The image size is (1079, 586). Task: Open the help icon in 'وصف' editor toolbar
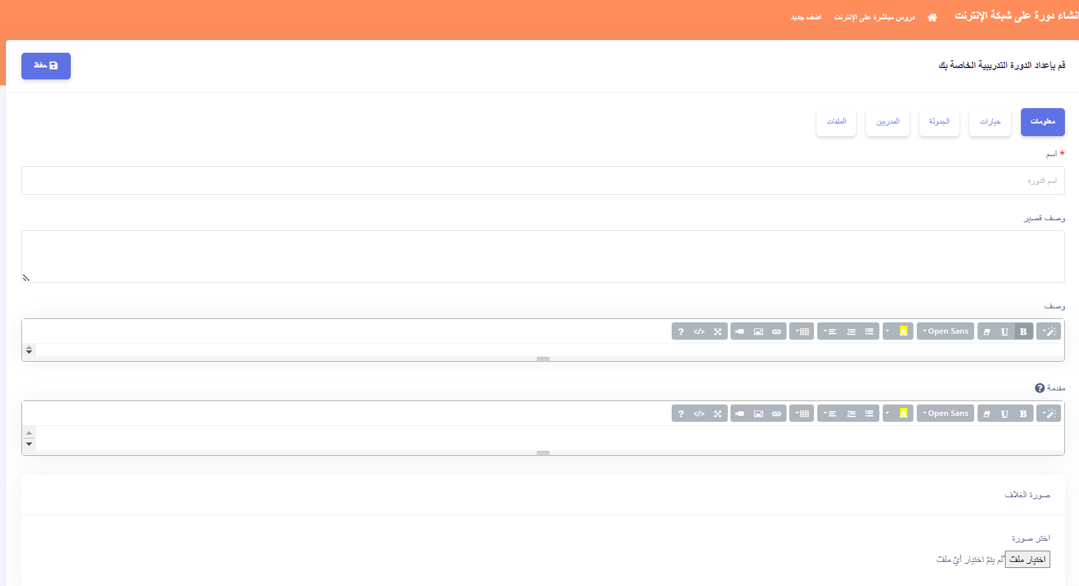(681, 332)
